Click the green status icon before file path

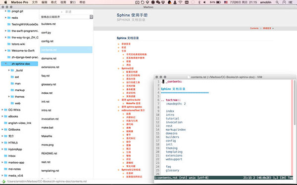(x=3, y=182)
